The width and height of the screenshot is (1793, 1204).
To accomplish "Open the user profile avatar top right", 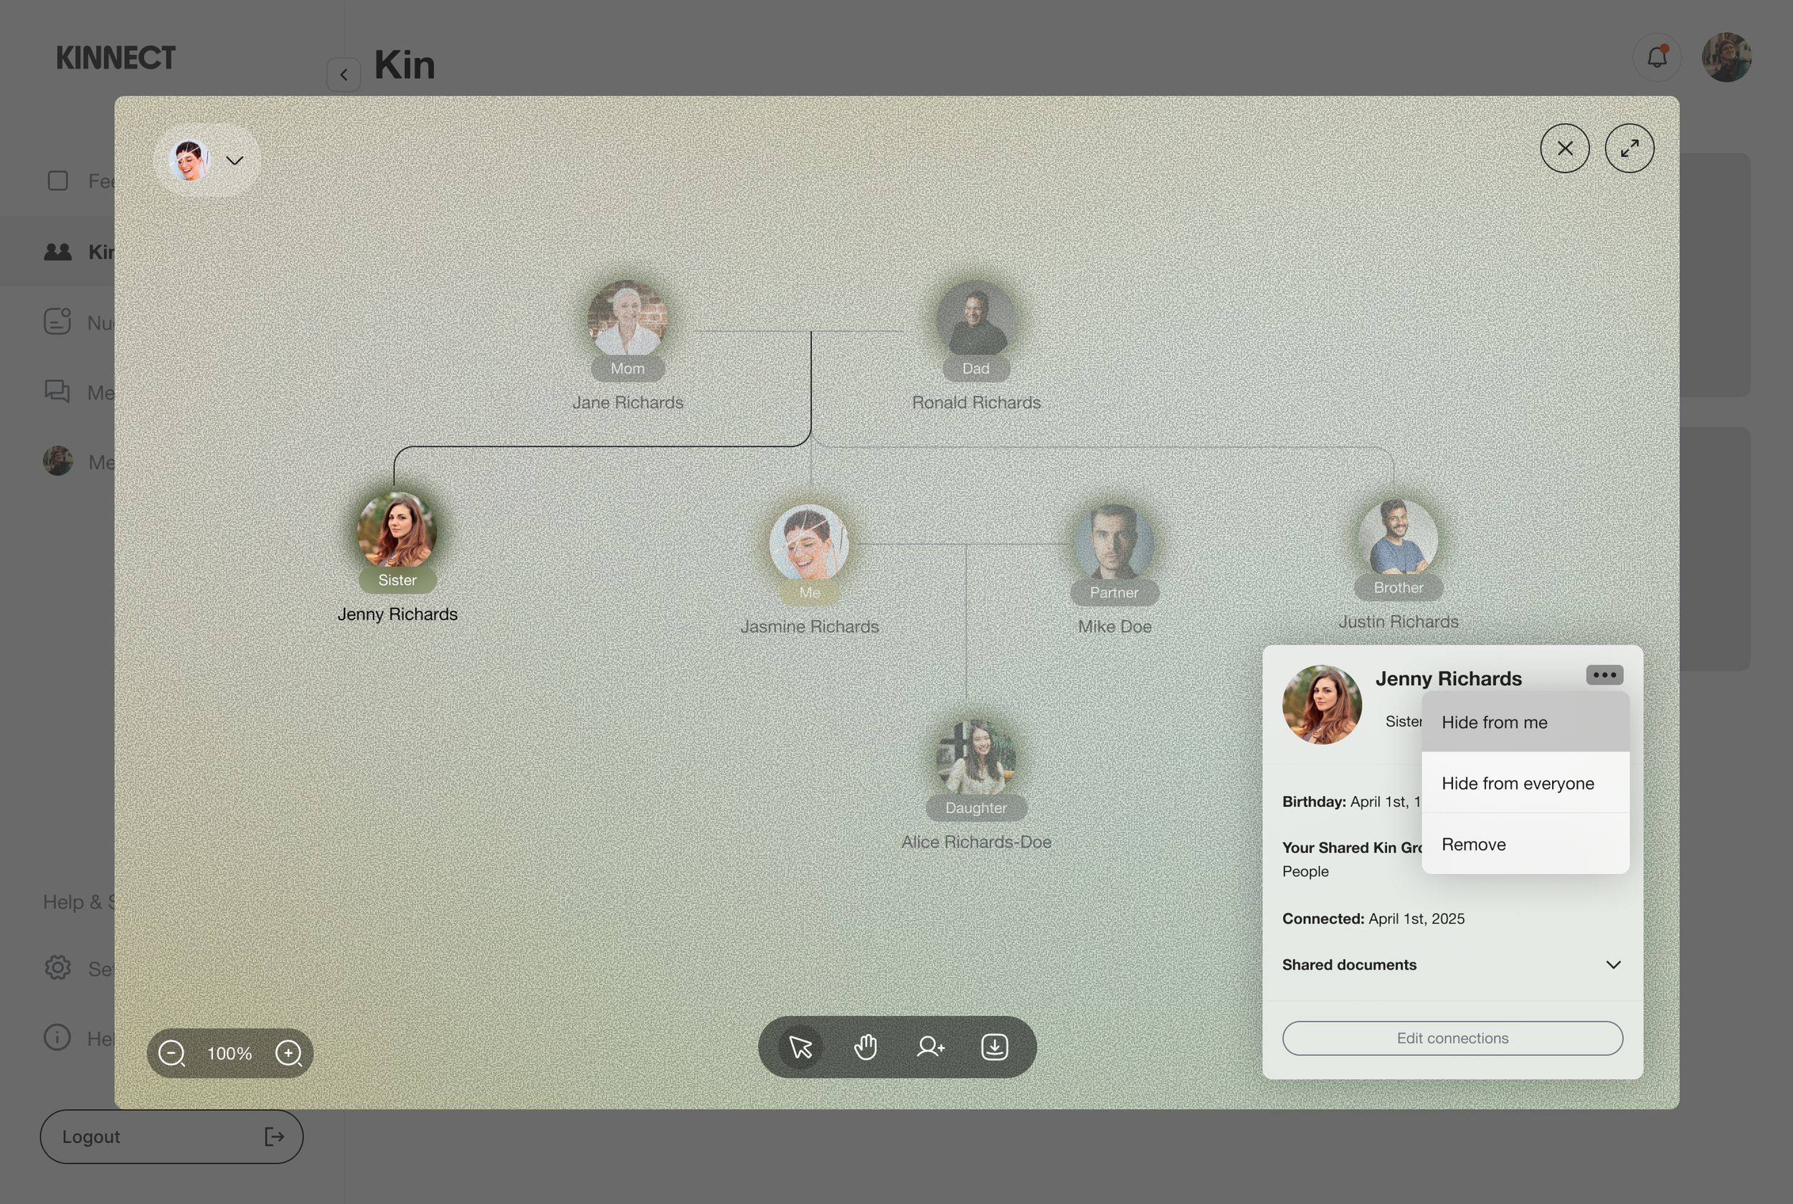I will point(1726,57).
